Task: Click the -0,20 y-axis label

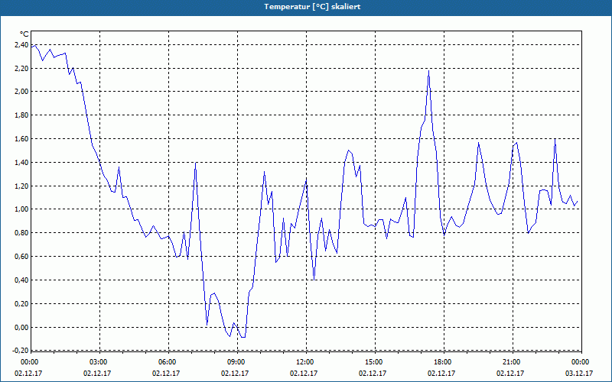Action: 21,351
